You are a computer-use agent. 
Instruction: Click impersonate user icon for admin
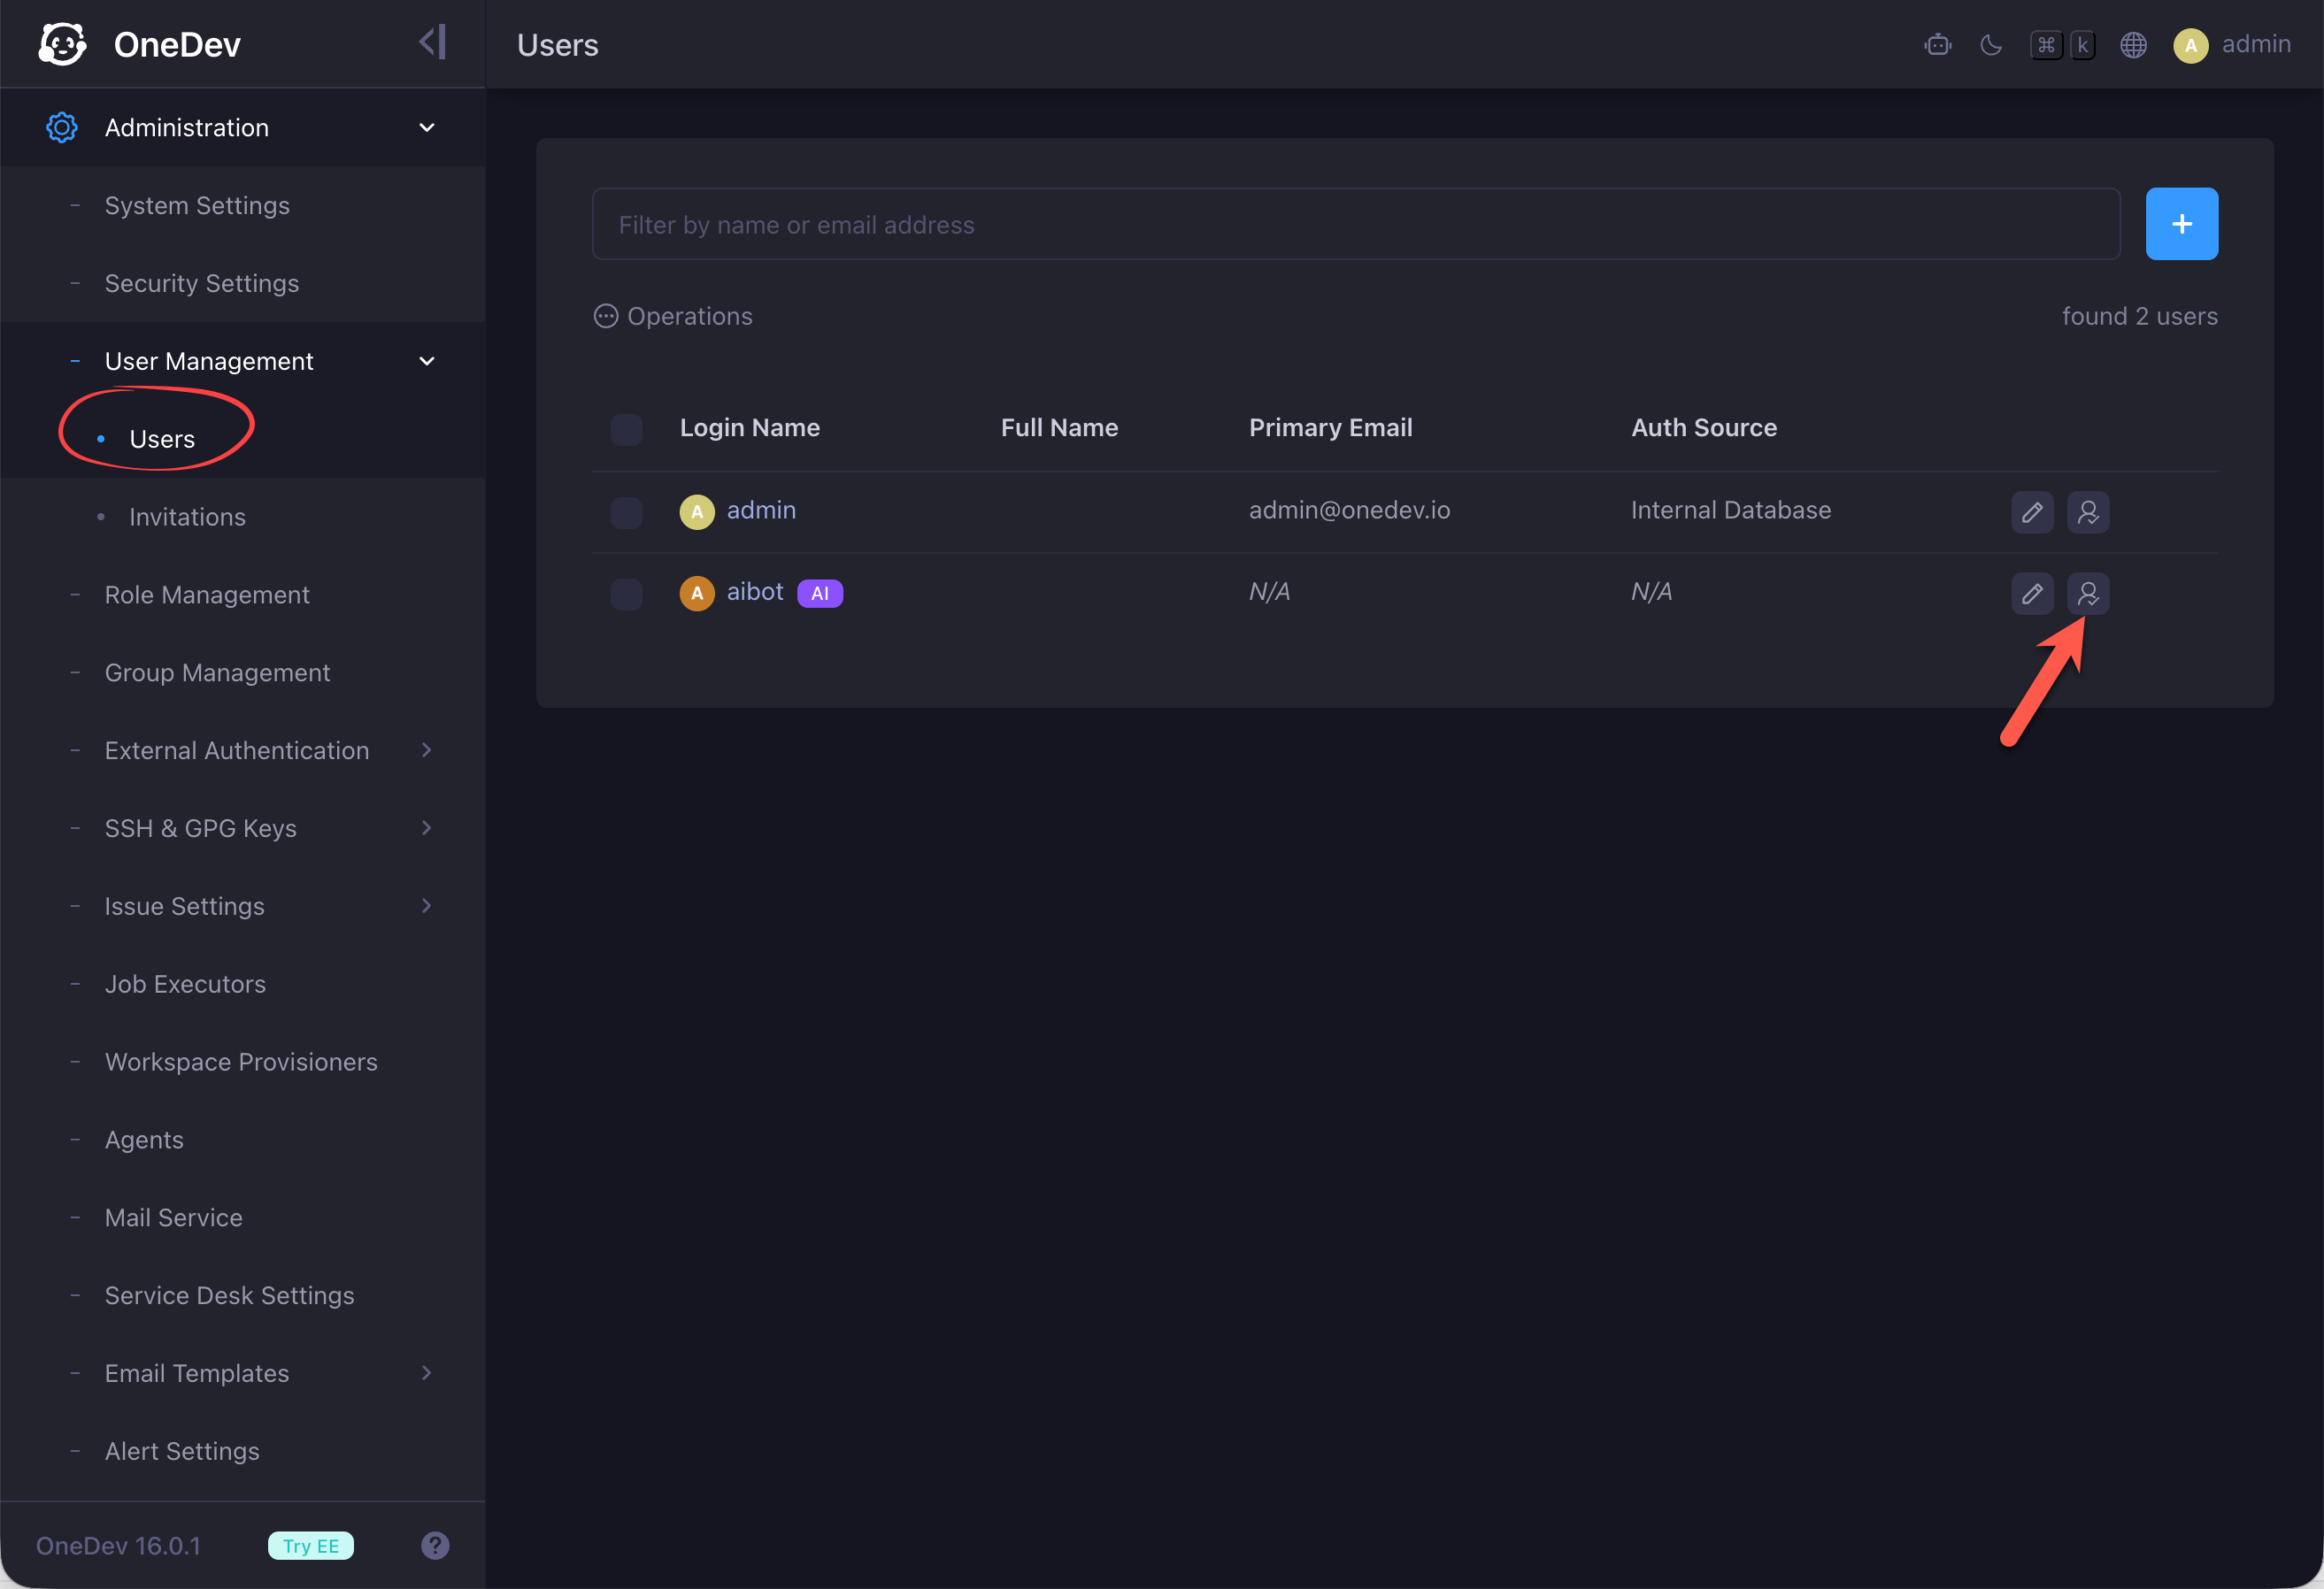[2088, 512]
